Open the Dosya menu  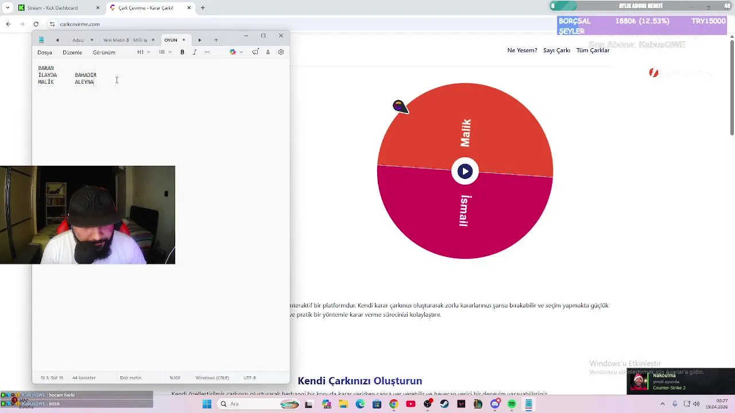pos(45,52)
